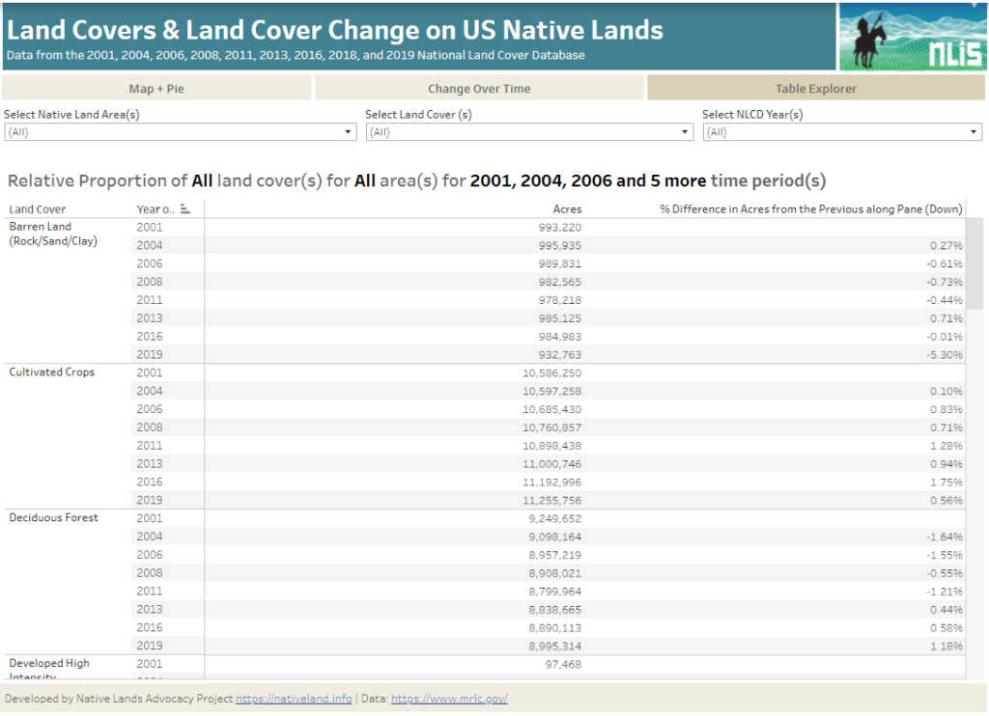The height and width of the screenshot is (716, 989).
Task: Click acres value 11,192,996
Action: pos(551,482)
